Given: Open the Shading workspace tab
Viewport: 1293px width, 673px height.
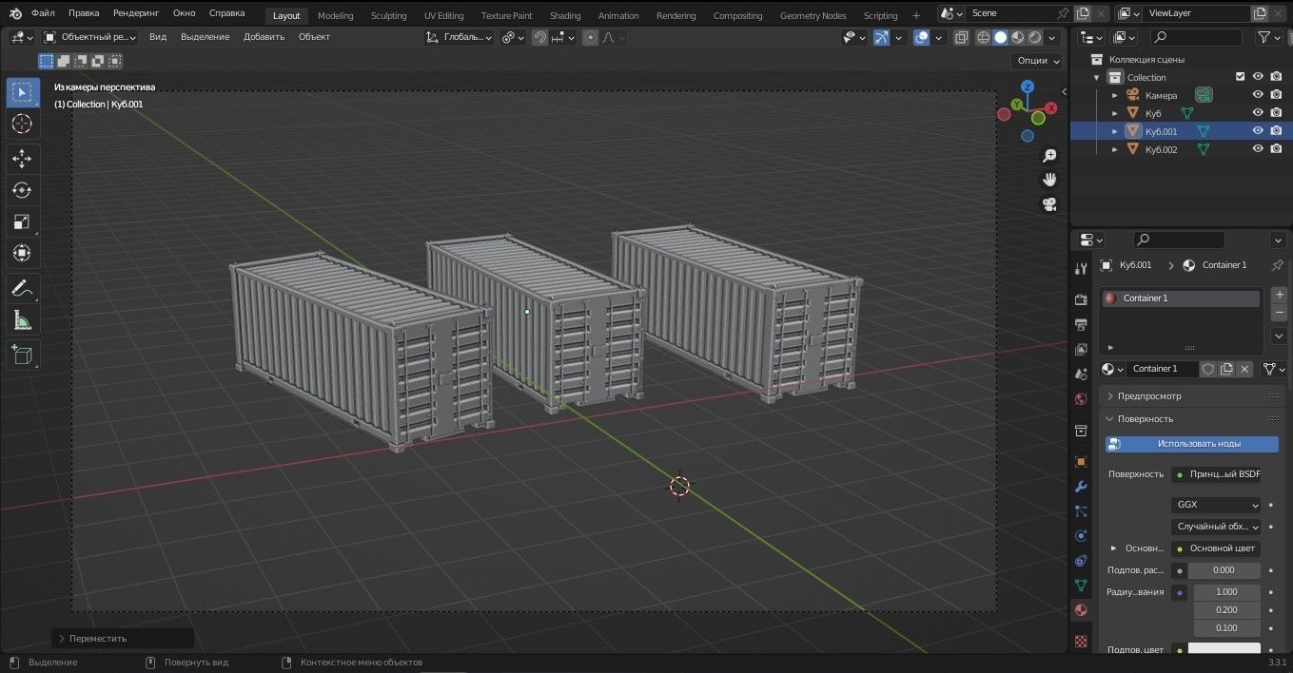Looking at the screenshot, I should click(564, 15).
